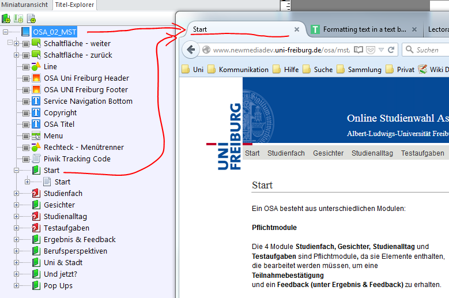Expand the Uni & Stadt chapter
The width and height of the screenshot is (449, 298).
click(x=16, y=262)
